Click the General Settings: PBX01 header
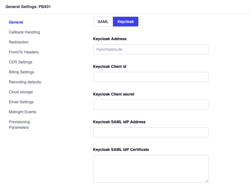251x188 pixels. (x=28, y=7)
